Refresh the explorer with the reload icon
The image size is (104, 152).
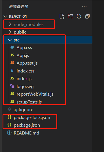(x=79, y=16)
